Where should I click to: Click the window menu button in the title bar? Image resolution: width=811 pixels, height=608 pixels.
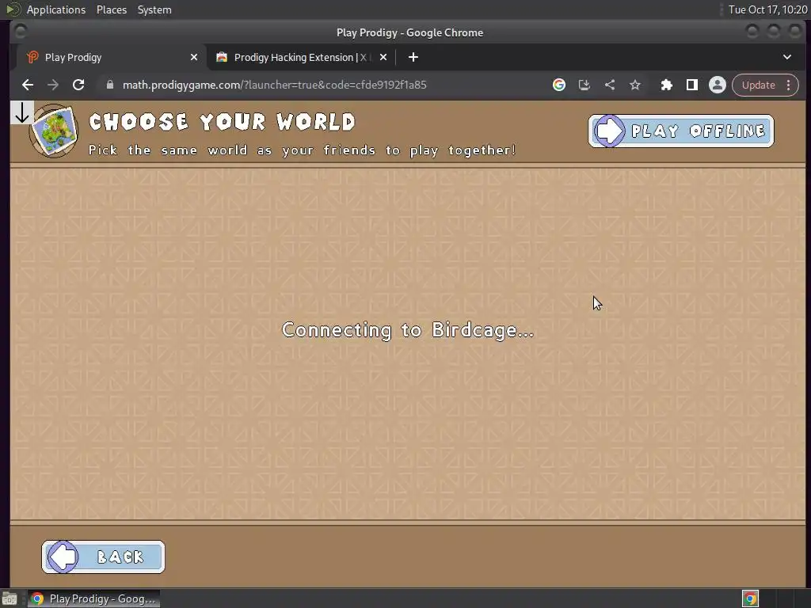click(21, 32)
